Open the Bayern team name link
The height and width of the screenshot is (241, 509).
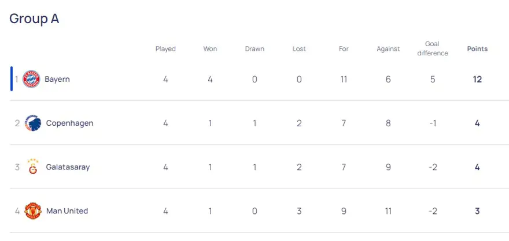click(x=57, y=79)
